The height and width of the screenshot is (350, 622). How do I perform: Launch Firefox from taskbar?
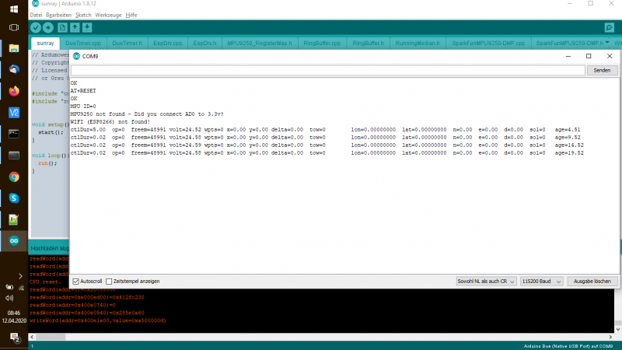coord(14,91)
